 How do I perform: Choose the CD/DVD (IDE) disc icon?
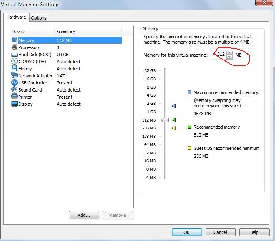coord(15,61)
